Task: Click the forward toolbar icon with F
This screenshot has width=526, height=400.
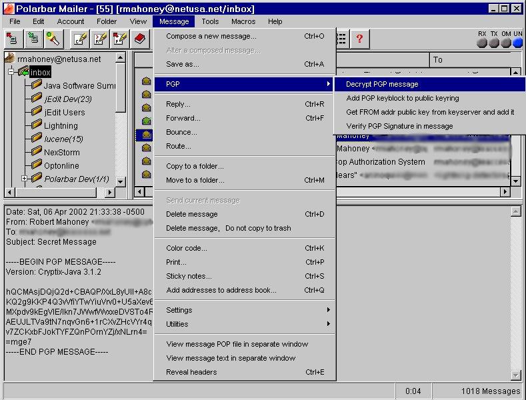Action: pyautogui.click(x=120, y=39)
